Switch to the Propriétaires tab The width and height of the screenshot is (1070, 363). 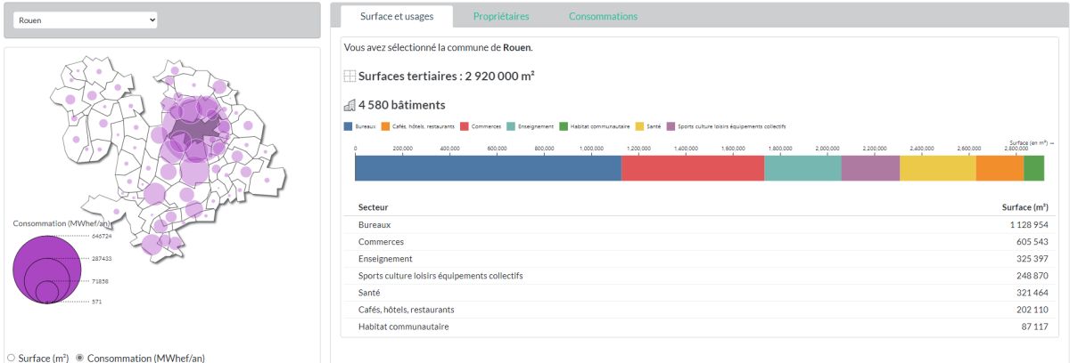[x=500, y=16]
